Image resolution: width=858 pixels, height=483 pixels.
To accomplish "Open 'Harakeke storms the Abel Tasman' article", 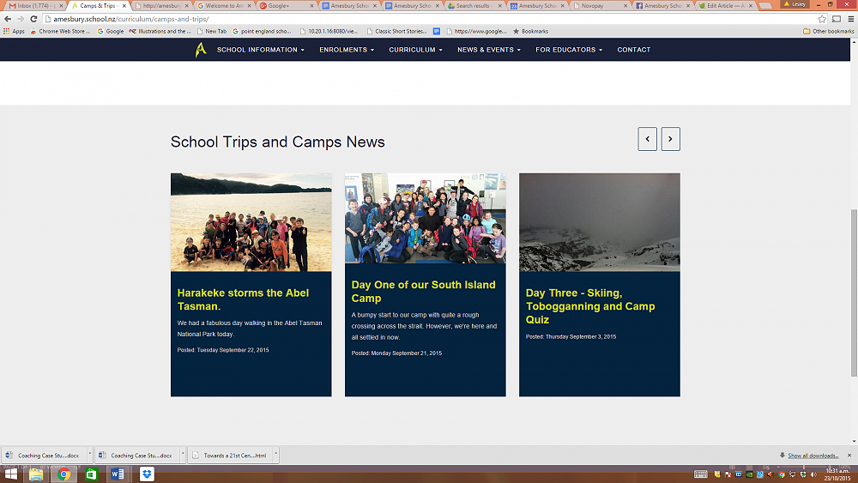I will pyautogui.click(x=243, y=299).
